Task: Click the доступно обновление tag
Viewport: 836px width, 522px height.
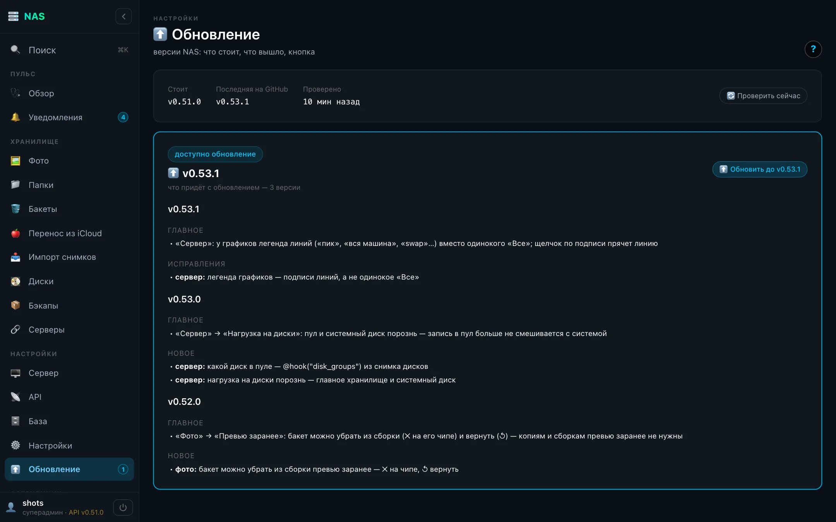Action: coord(215,154)
